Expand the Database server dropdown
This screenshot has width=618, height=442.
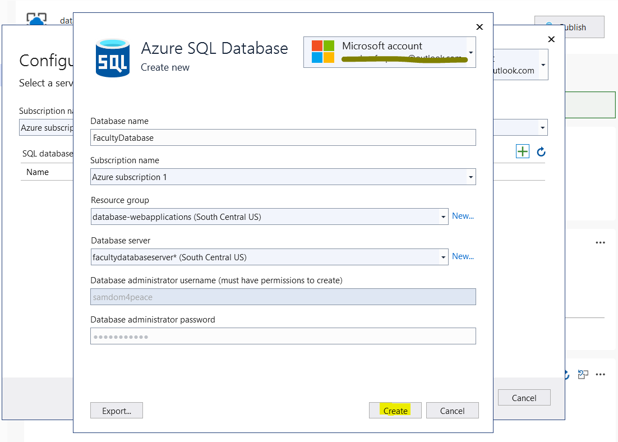(x=443, y=257)
